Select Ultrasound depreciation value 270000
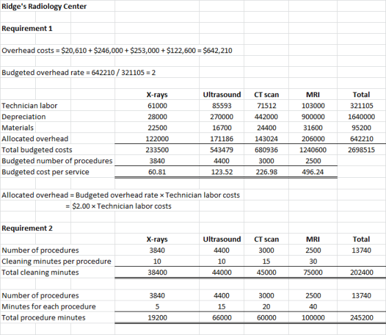The width and height of the screenshot is (386, 335). [x=221, y=117]
